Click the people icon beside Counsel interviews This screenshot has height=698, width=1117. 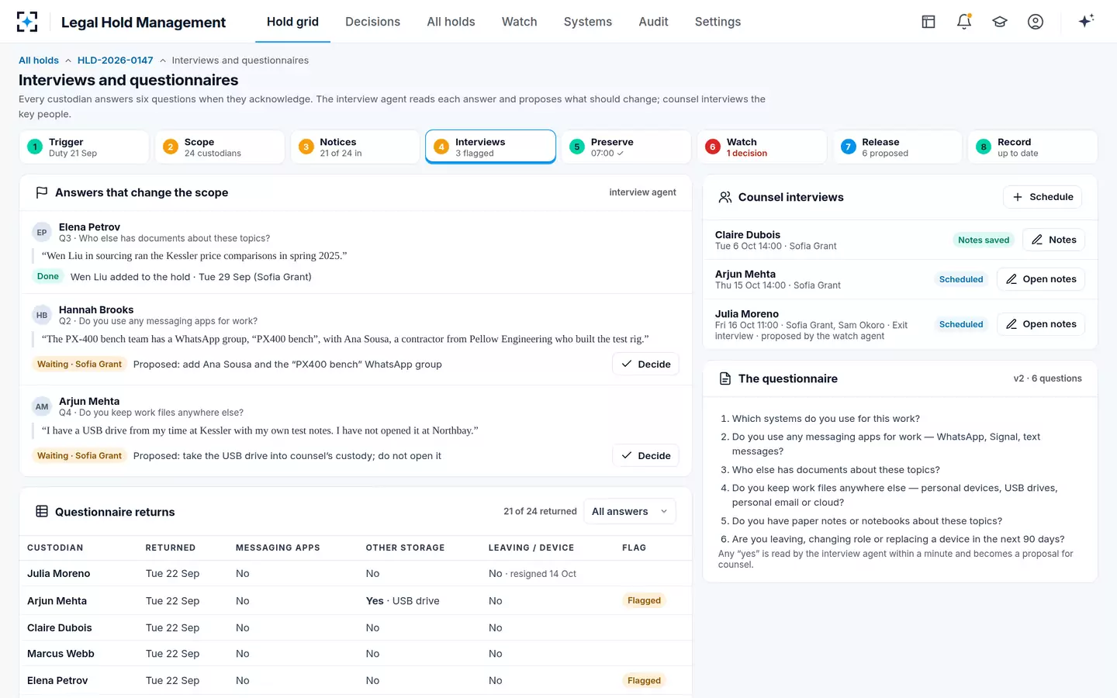(725, 197)
